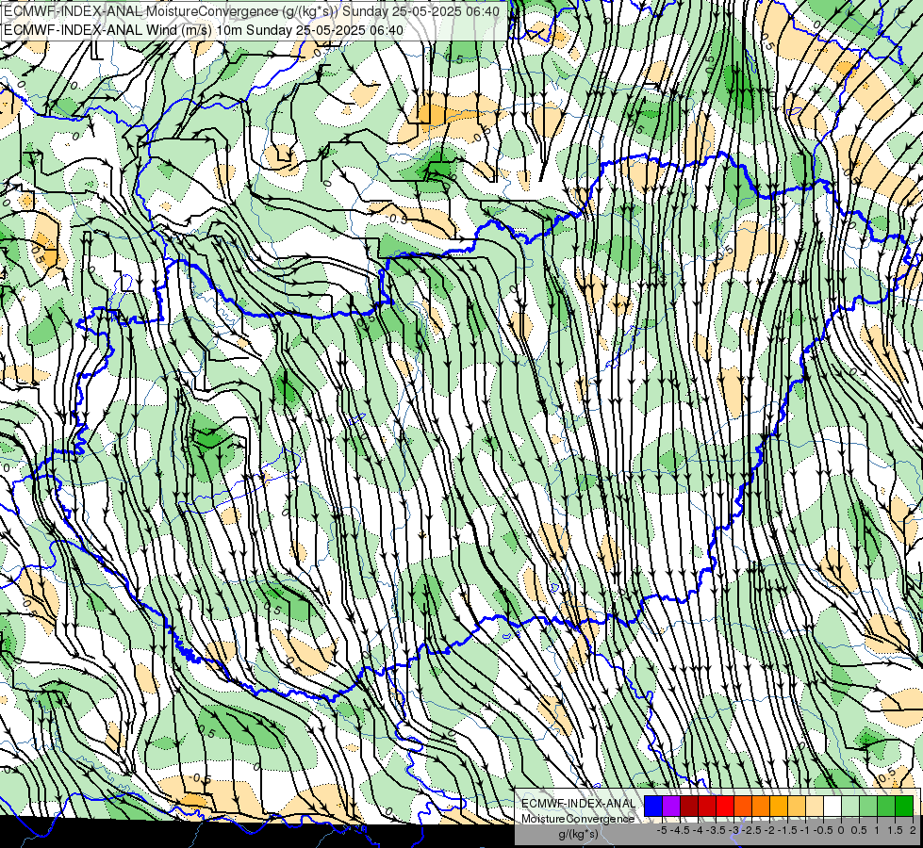Click the -1.5 value on the legend scale
Screen dimensions: 923x848
coord(787,830)
